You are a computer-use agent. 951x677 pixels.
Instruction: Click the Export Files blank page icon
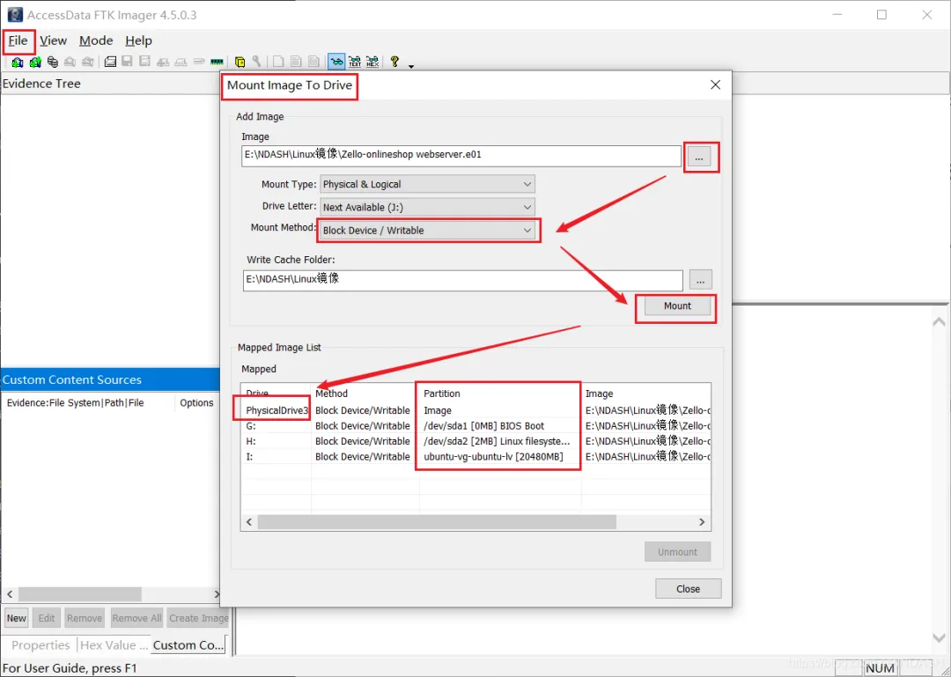[x=277, y=62]
